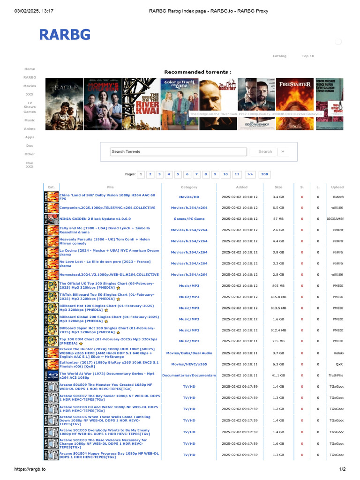Expand advanced search options arrow button
The height and width of the screenshot is (480, 360).
click(x=283, y=151)
